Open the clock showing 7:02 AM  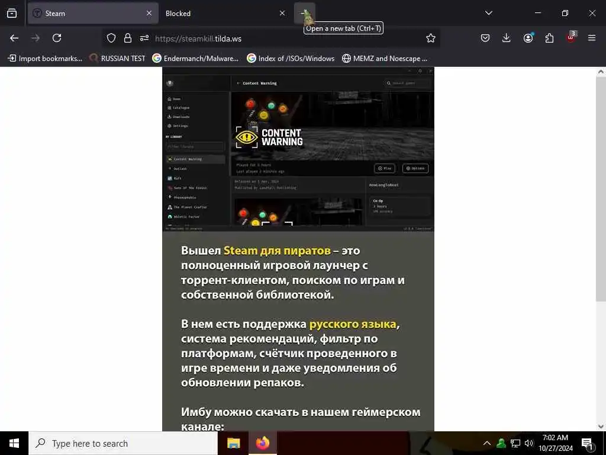pyautogui.click(x=555, y=443)
